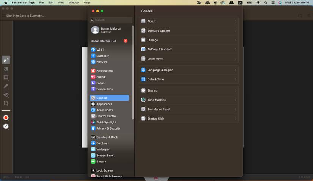Open the Sharing row
The image size is (313, 181).
click(189, 90)
